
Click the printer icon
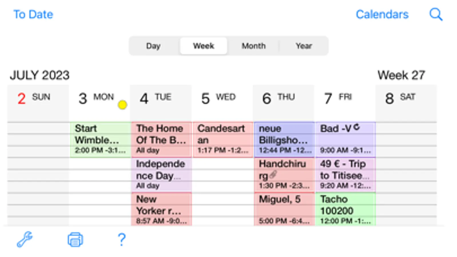point(75,240)
